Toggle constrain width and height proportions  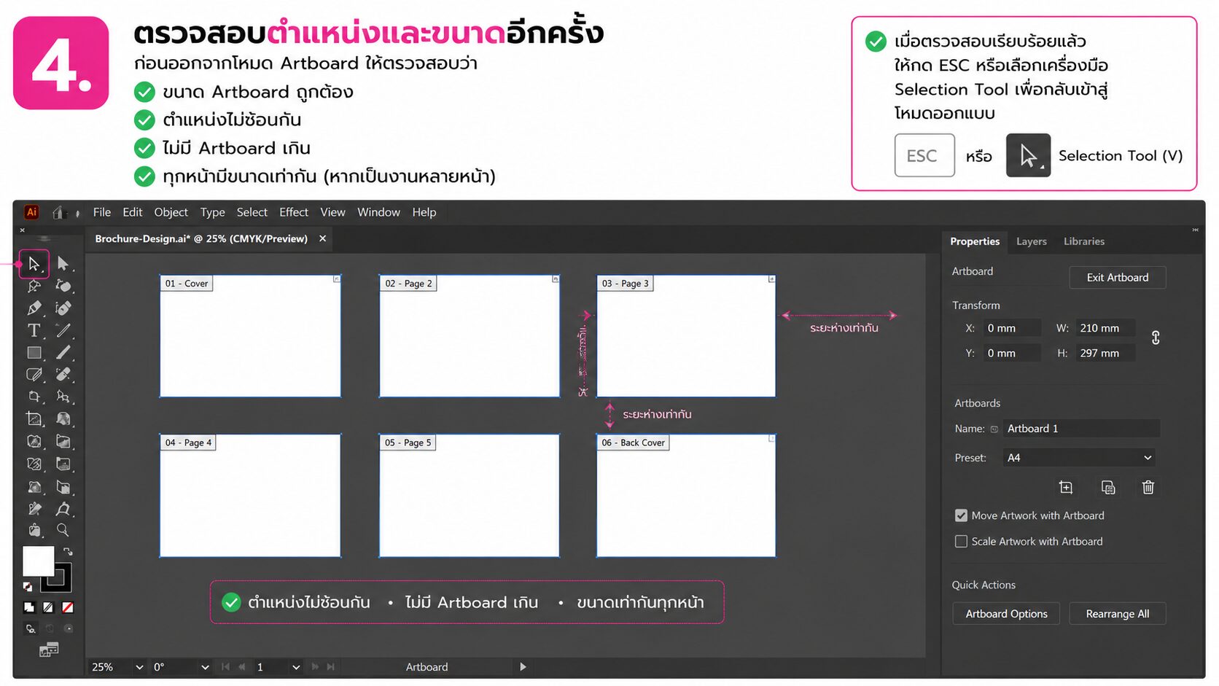[1156, 338]
